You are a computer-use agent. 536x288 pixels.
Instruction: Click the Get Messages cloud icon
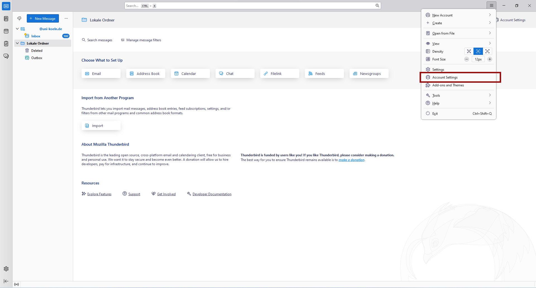click(x=19, y=18)
